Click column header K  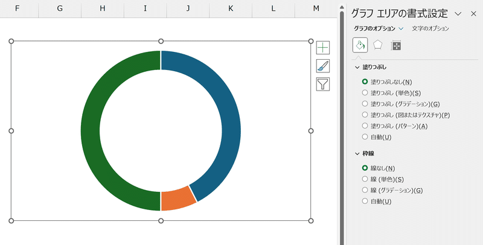[231, 8]
